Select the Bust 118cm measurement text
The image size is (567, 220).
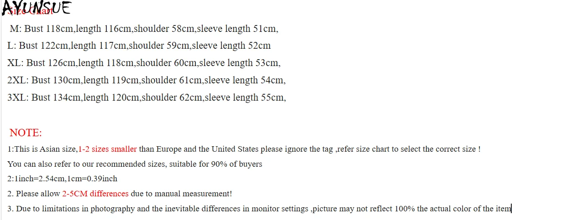(49, 29)
